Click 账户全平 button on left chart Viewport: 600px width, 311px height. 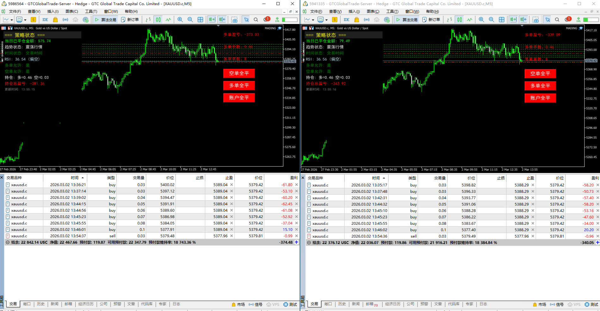pos(239,98)
